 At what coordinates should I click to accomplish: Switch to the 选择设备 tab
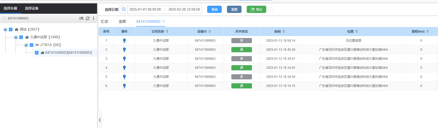coord(32,8)
